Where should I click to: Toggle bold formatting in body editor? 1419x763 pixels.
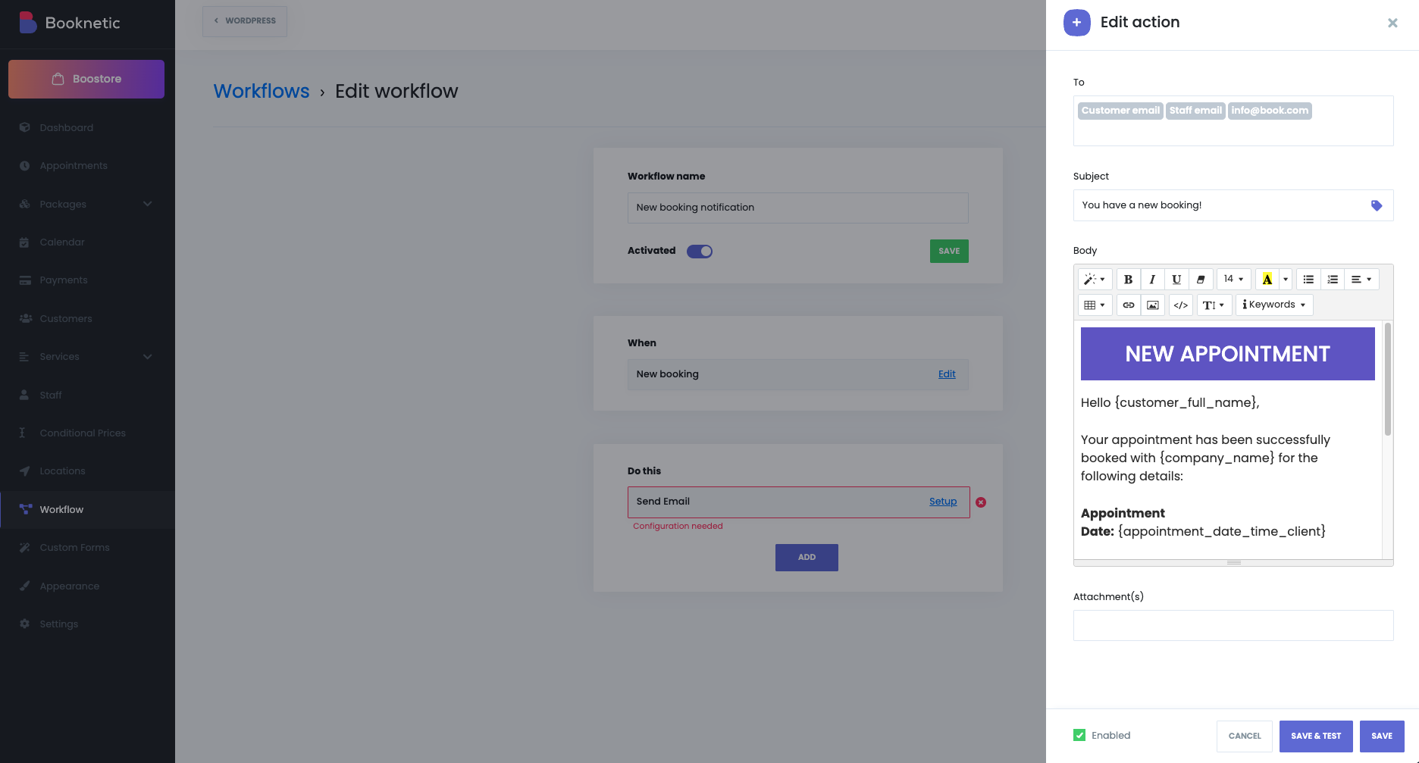(1128, 280)
